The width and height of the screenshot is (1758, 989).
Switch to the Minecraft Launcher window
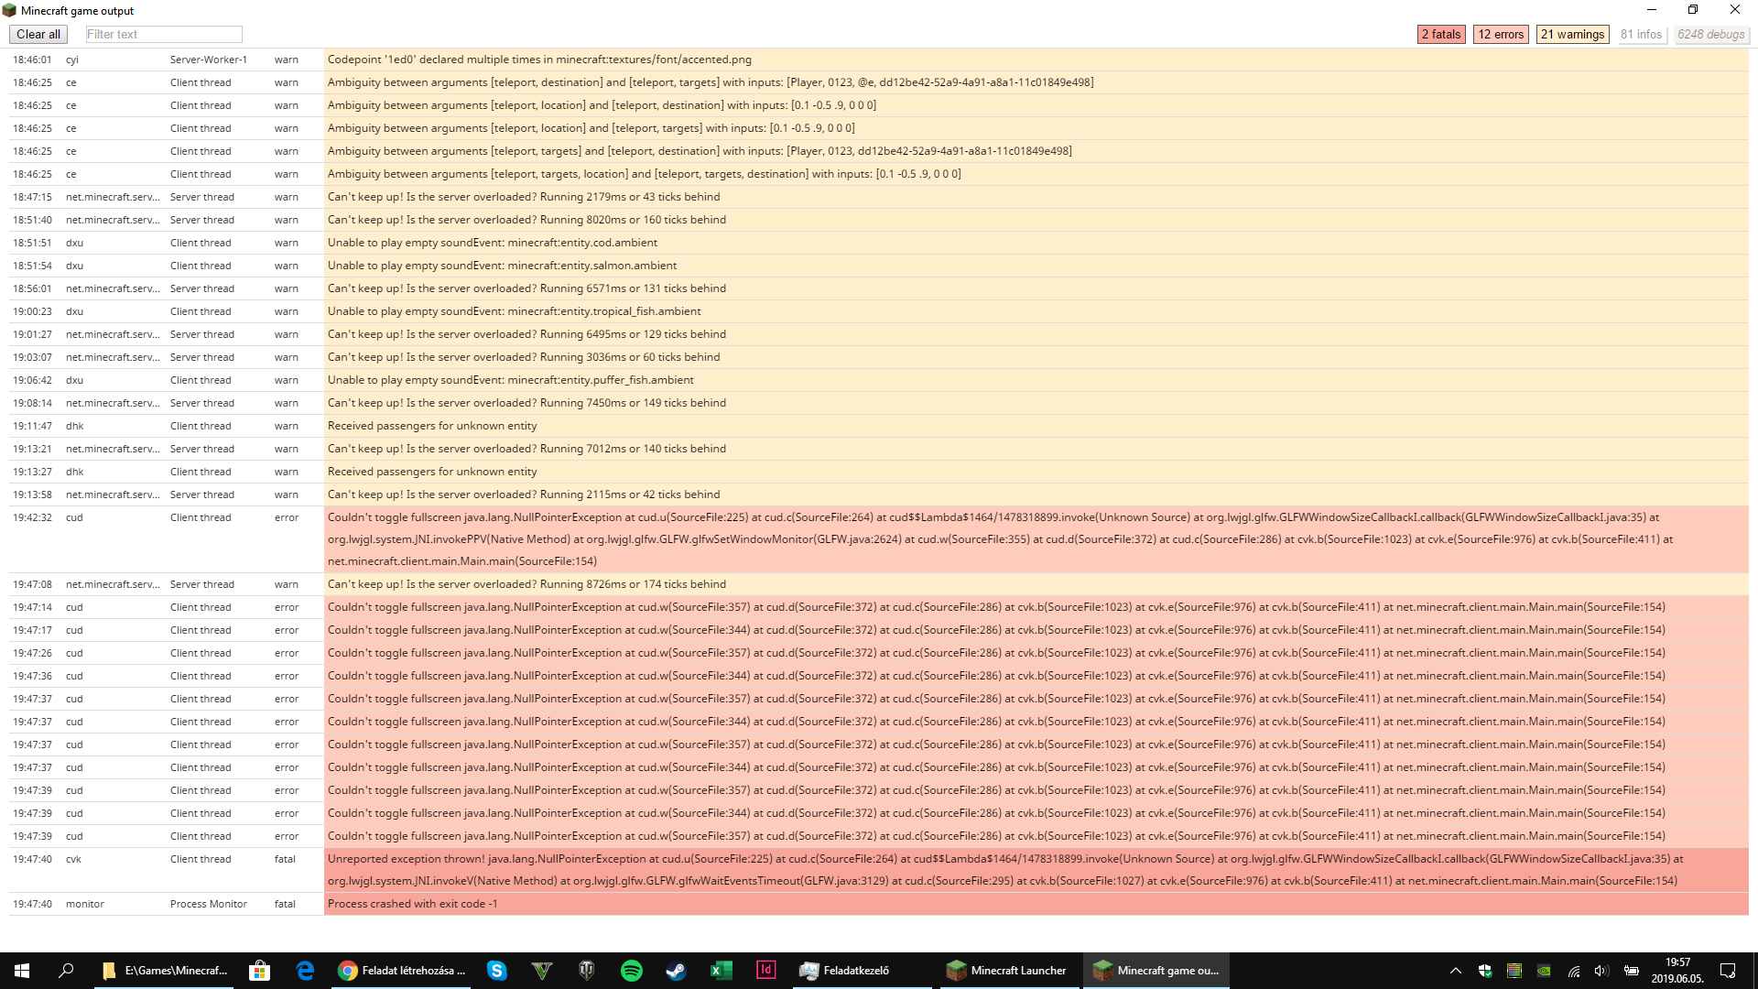[x=1006, y=971]
